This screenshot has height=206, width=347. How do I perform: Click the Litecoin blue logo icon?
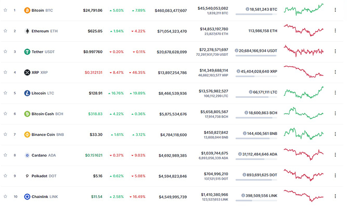tap(27, 93)
